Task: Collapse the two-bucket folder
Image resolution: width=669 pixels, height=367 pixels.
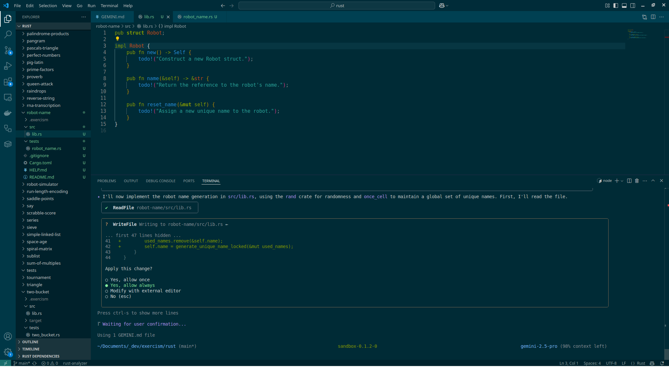Action: pyautogui.click(x=38, y=292)
